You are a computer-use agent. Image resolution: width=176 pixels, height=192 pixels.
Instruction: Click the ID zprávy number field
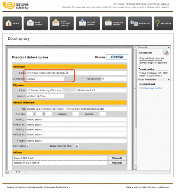point(117,57)
